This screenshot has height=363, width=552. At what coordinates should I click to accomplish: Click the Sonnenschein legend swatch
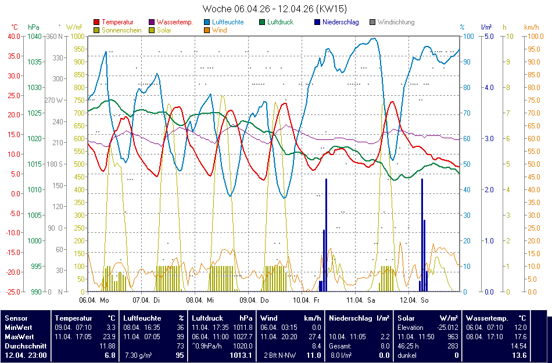tap(96, 30)
